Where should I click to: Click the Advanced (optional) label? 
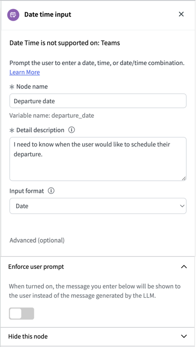pos(37,240)
